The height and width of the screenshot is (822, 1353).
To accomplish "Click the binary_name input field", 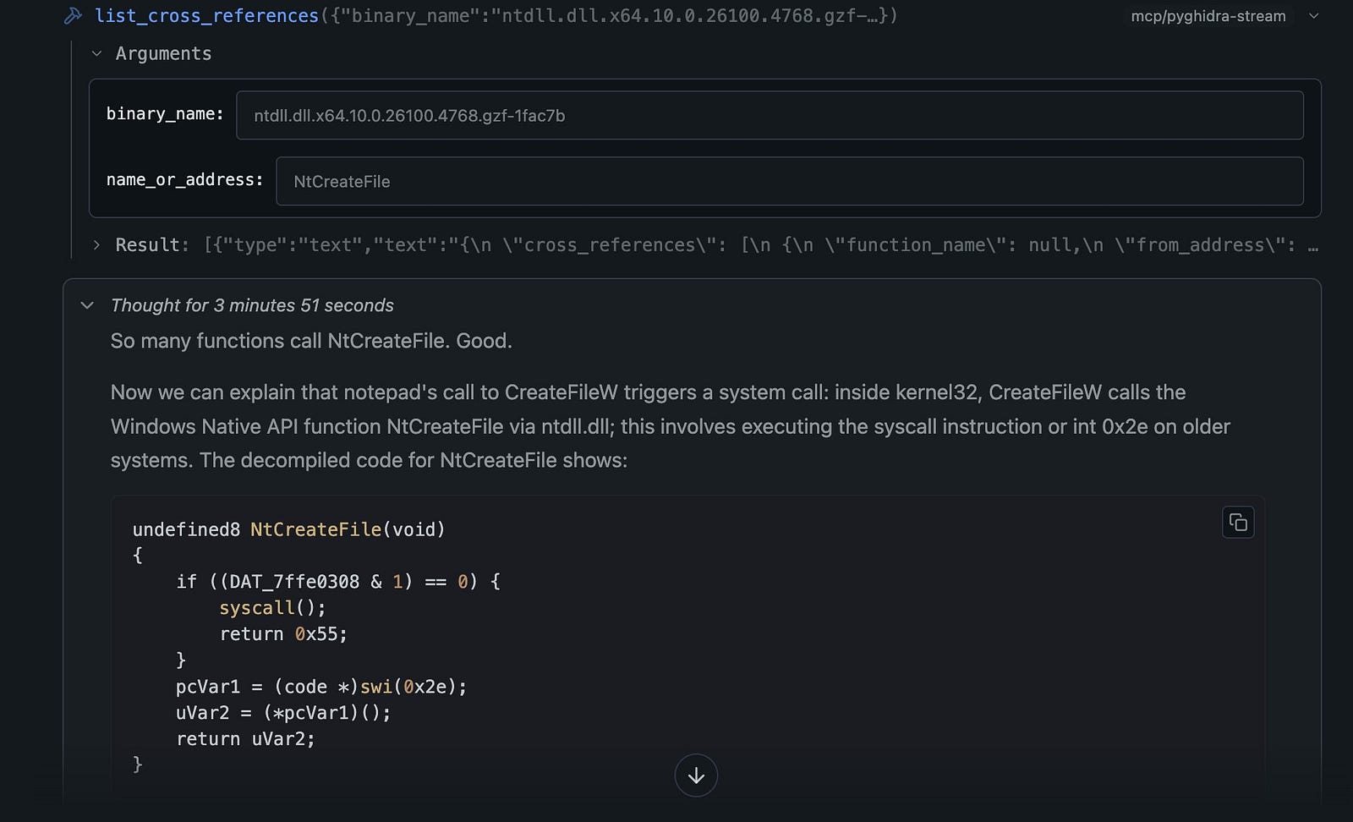I will pyautogui.click(x=770, y=115).
